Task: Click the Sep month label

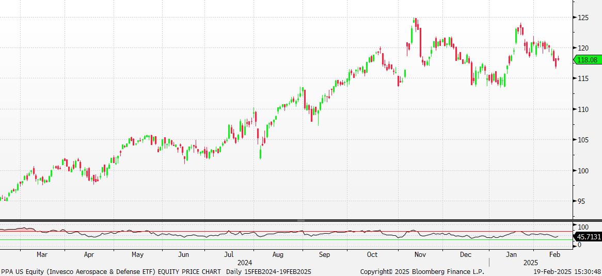Action: click(x=324, y=254)
